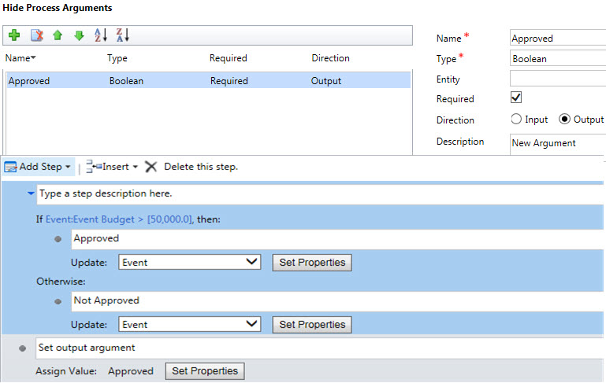This screenshot has width=606, height=383.
Task: Sort arguments descending Z to A
Action: (122, 35)
